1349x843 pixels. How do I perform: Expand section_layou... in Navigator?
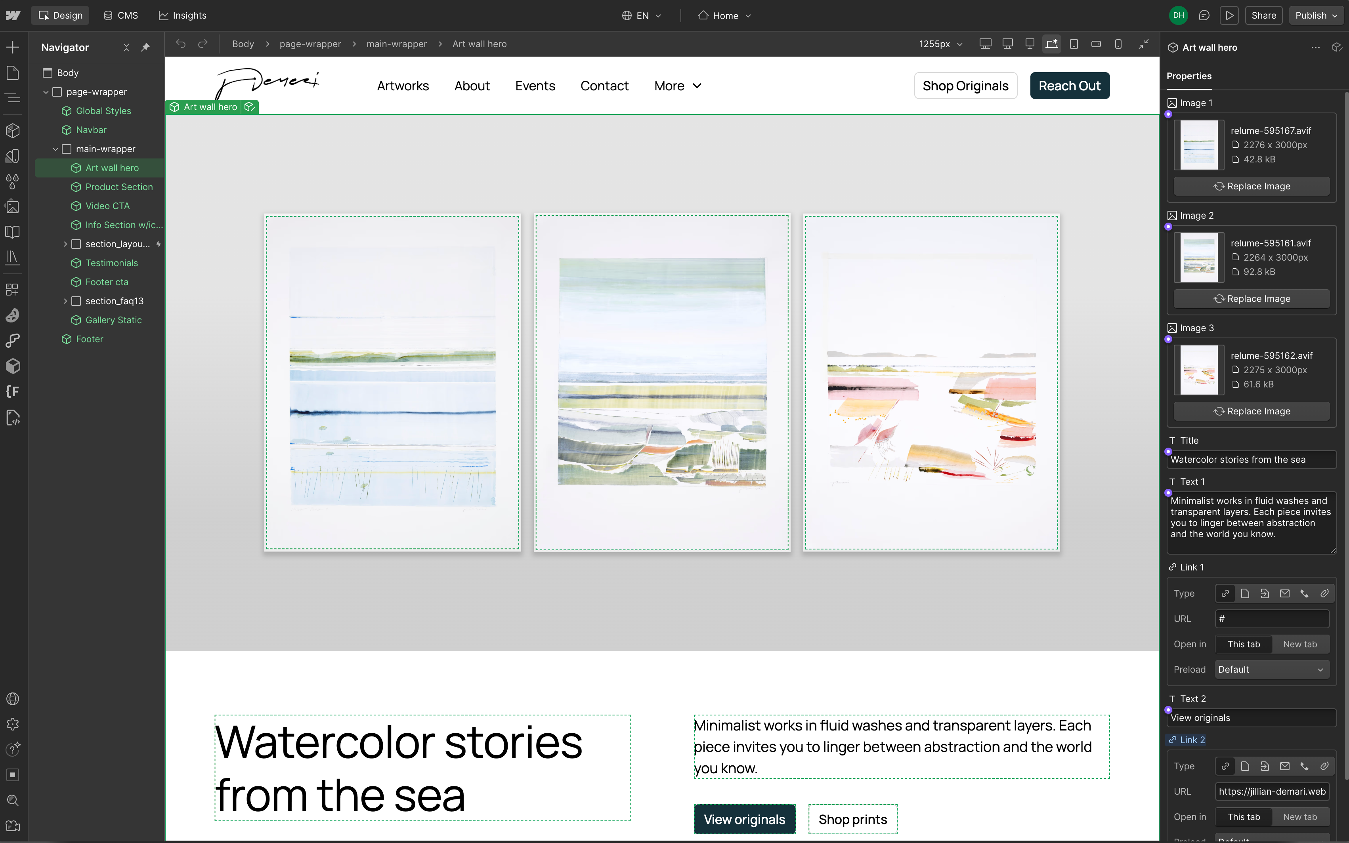(65, 244)
